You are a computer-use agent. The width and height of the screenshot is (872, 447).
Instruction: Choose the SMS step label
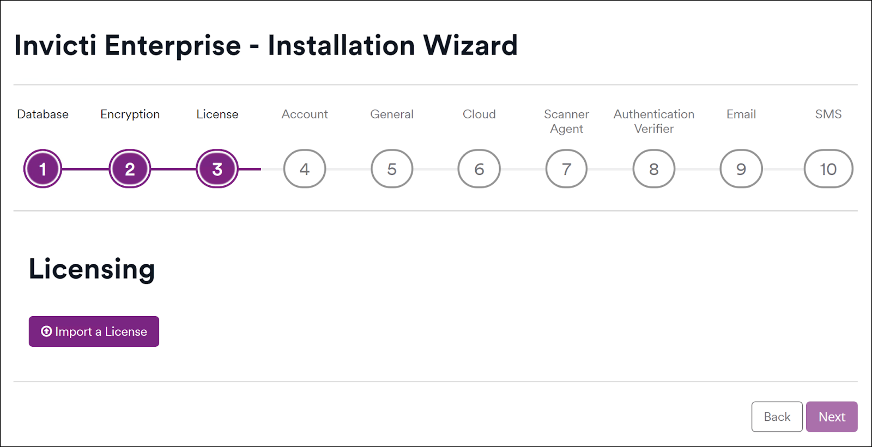(x=828, y=114)
